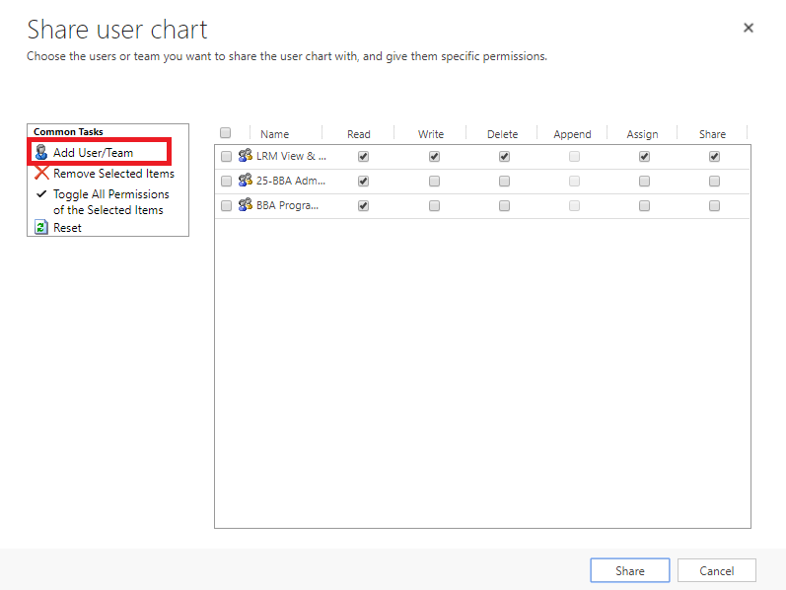Enable Assign permission for 25-BBA Adm row
Screen dimensions: 786x590
(x=644, y=181)
